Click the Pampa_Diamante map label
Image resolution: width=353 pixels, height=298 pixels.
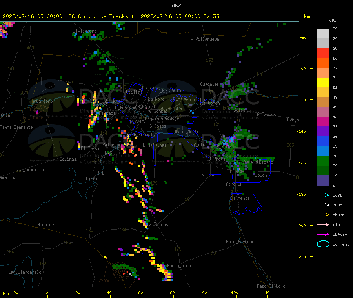[16, 127]
